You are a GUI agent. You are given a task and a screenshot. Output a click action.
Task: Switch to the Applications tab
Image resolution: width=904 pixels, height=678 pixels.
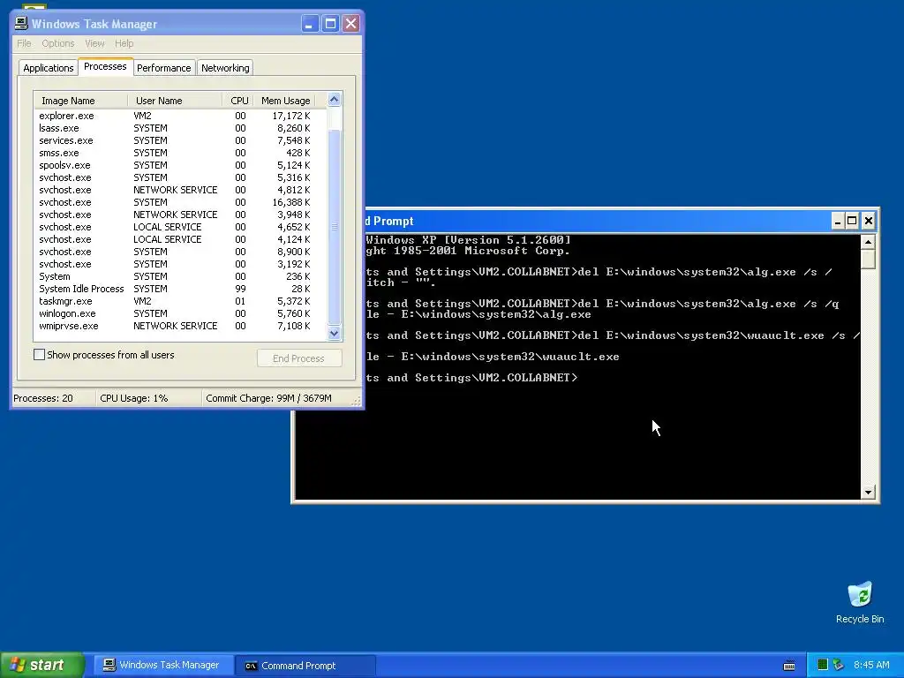coord(49,68)
